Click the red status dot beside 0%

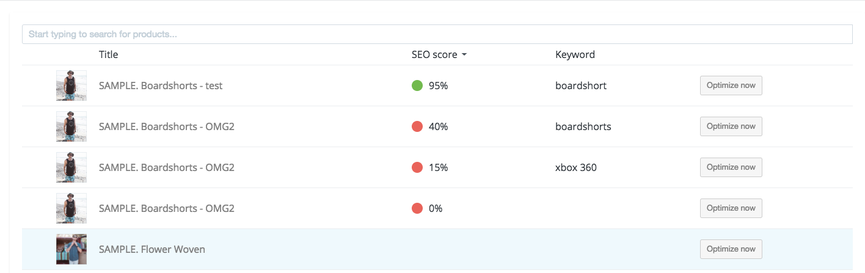[x=417, y=208]
